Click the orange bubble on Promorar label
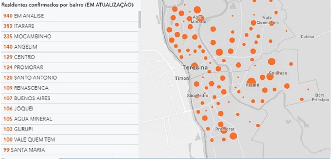Viewport: 331px width, 159px height. pyautogui.click(x=223, y=130)
